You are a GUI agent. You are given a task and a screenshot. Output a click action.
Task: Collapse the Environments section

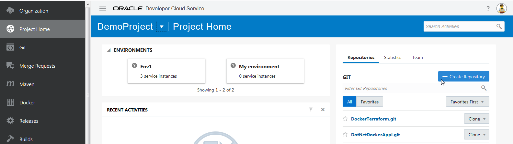[109, 50]
